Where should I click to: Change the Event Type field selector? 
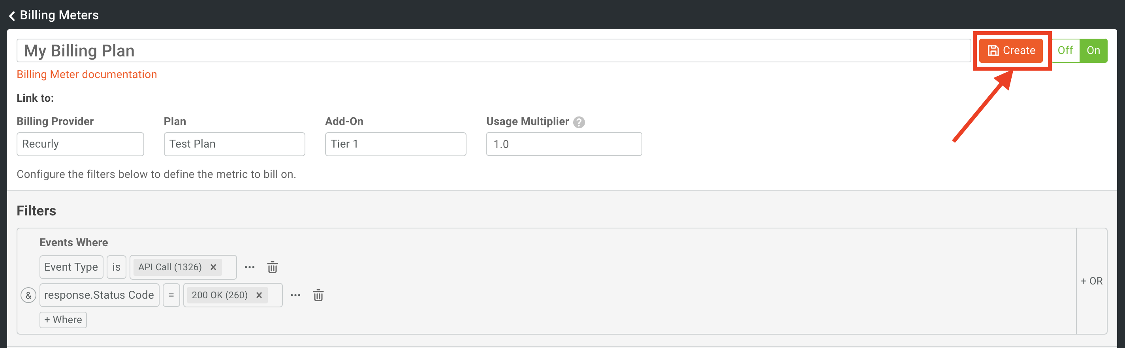pyautogui.click(x=71, y=267)
